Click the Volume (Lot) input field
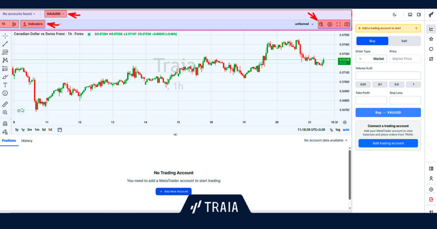The image size is (437, 229). click(388, 76)
